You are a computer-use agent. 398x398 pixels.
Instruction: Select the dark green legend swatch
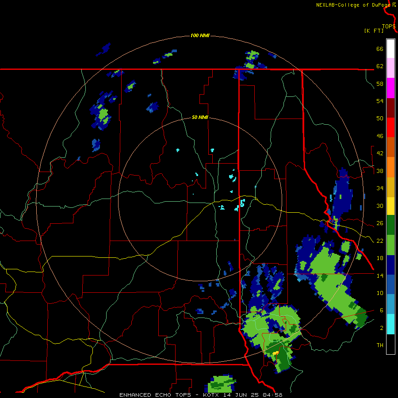[x=390, y=225]
